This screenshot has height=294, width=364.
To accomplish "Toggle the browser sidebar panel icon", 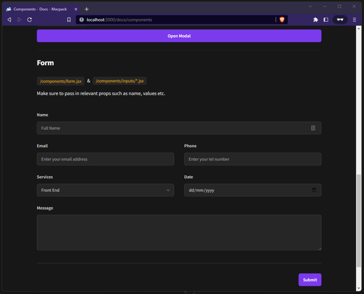I will pyautogui.click(x=326, y=20).
